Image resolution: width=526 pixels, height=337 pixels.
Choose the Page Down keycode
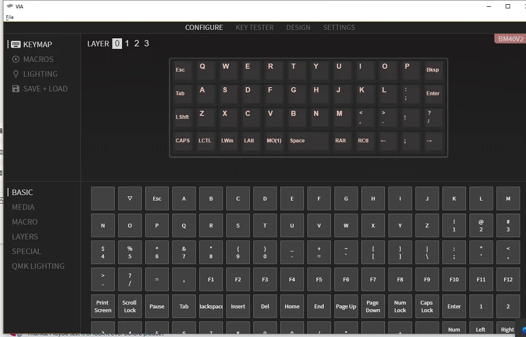pos(373,306)
